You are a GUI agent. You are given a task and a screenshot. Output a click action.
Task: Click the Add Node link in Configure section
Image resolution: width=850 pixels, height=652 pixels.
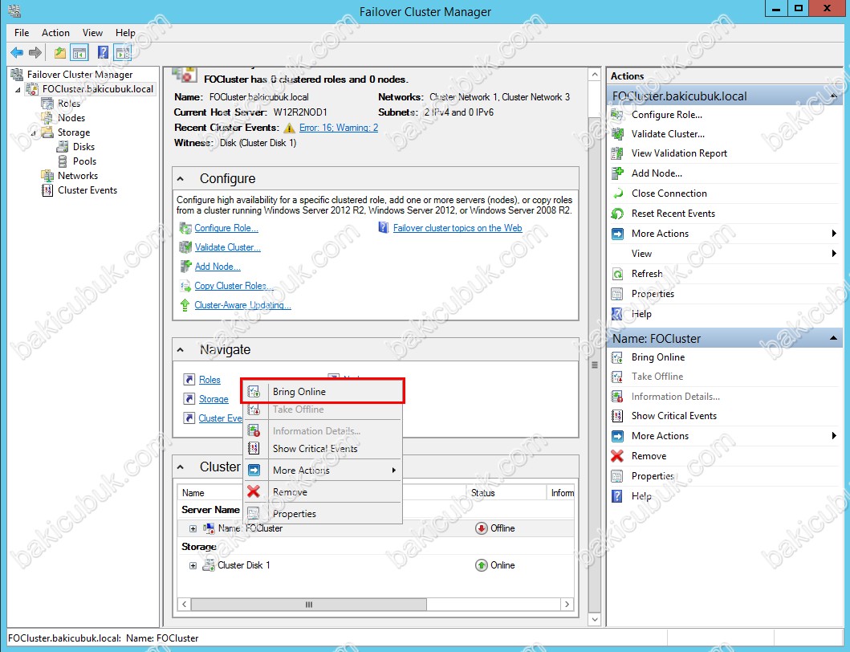[x=218, y=267]
